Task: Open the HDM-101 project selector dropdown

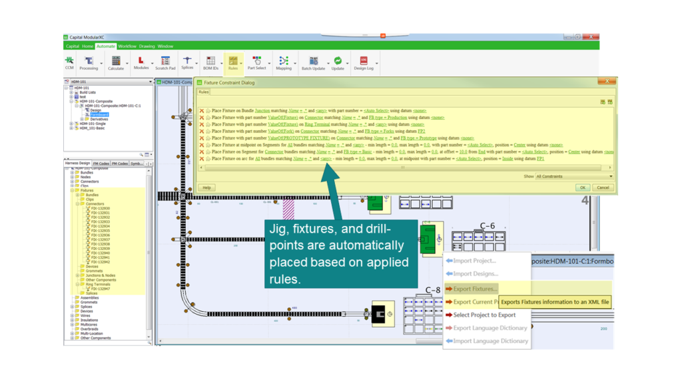Action: tap(151, 82)
